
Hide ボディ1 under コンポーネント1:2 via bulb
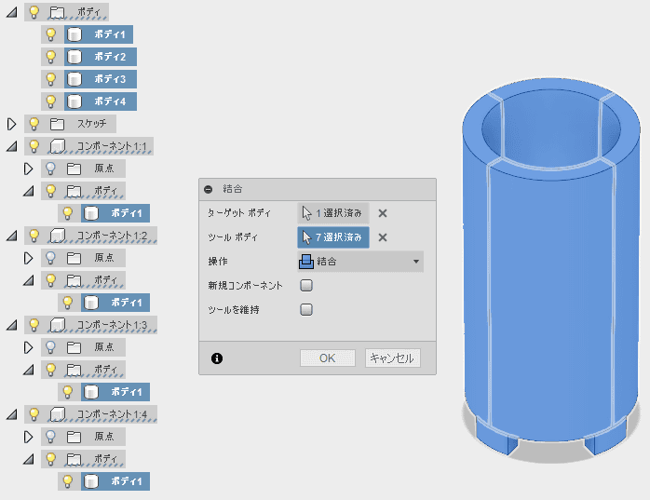pyautogui.click(x=67, y=303)
